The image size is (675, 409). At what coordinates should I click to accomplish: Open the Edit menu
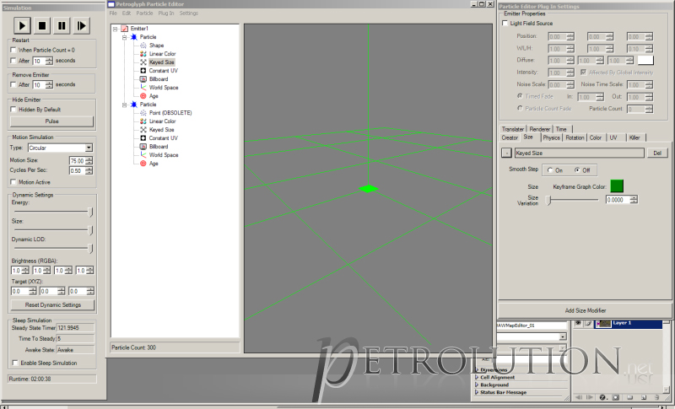click(x=127, y=13)
